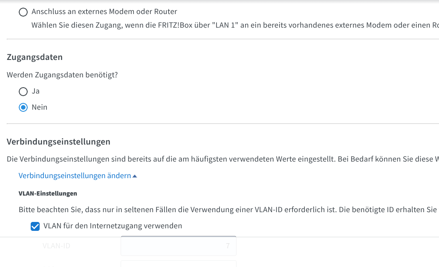The height and width of the screenshot is (267, 439).
Task: Choose the "Ja" radio button for Zugangsdaten
Action: click(23, 91)
